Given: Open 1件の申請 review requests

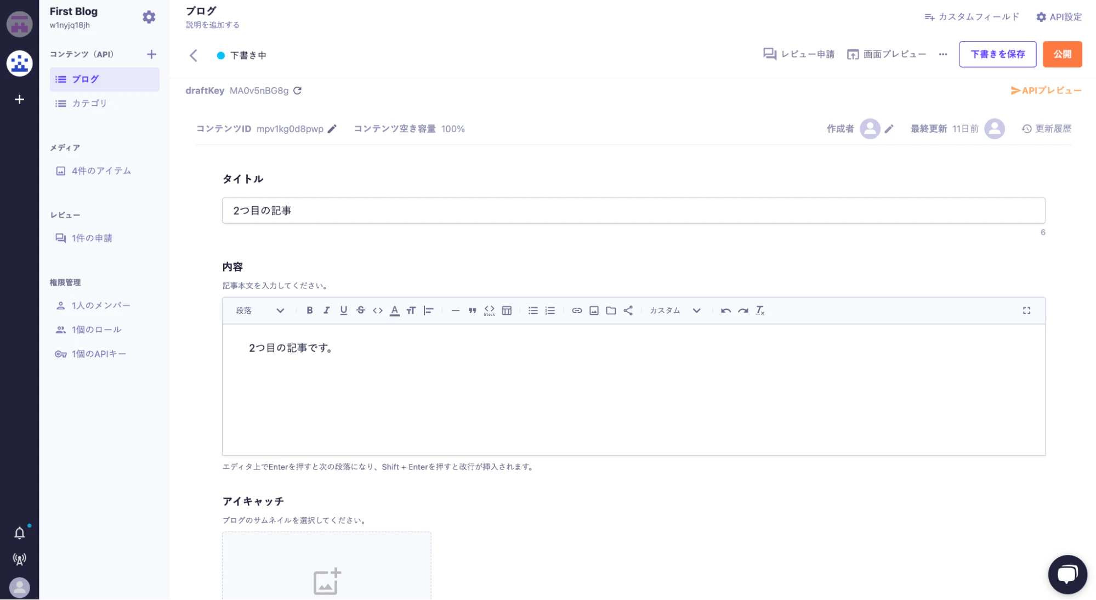Looking at the screenshot, I should coord(84,238).
